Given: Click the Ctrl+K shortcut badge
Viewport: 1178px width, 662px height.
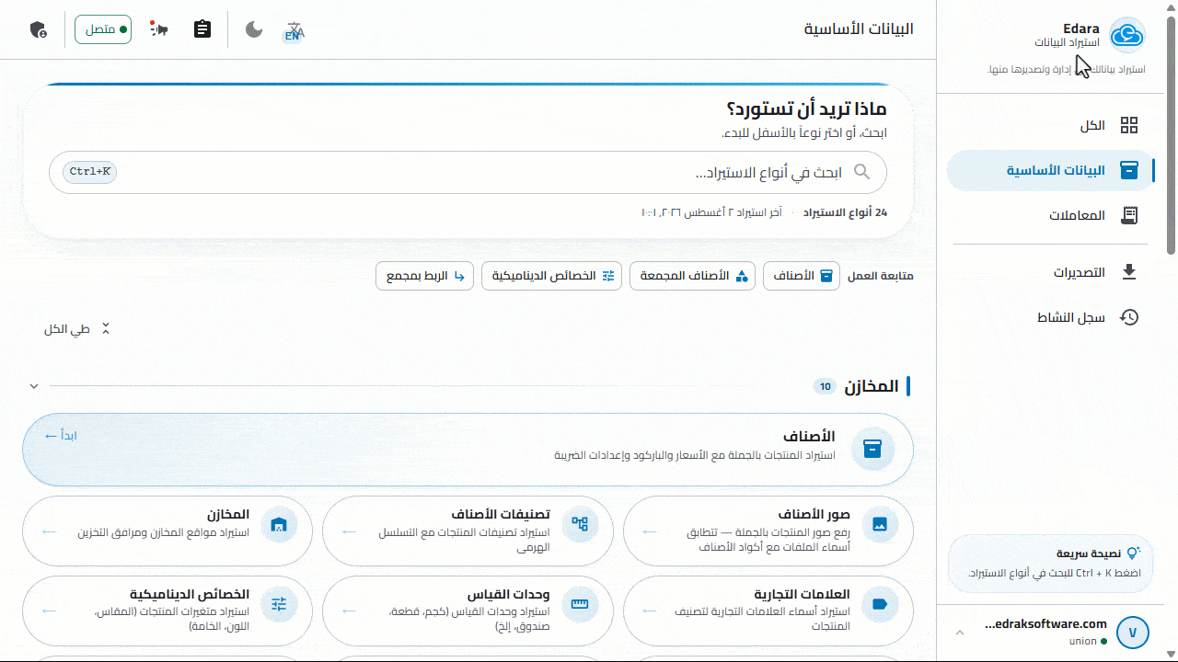Looking at the screenshot, I should pyautogui.click(x=90, y=172).
